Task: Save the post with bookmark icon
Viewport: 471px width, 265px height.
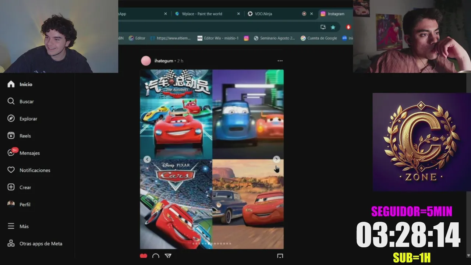Action: pos(280,256)
